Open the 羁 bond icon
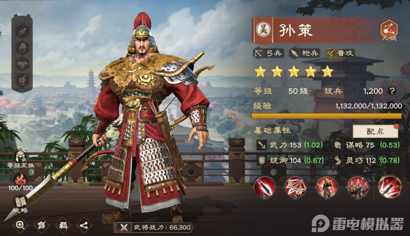The height and width of the screenshot is (236, 410). click(x=63, y=225)
